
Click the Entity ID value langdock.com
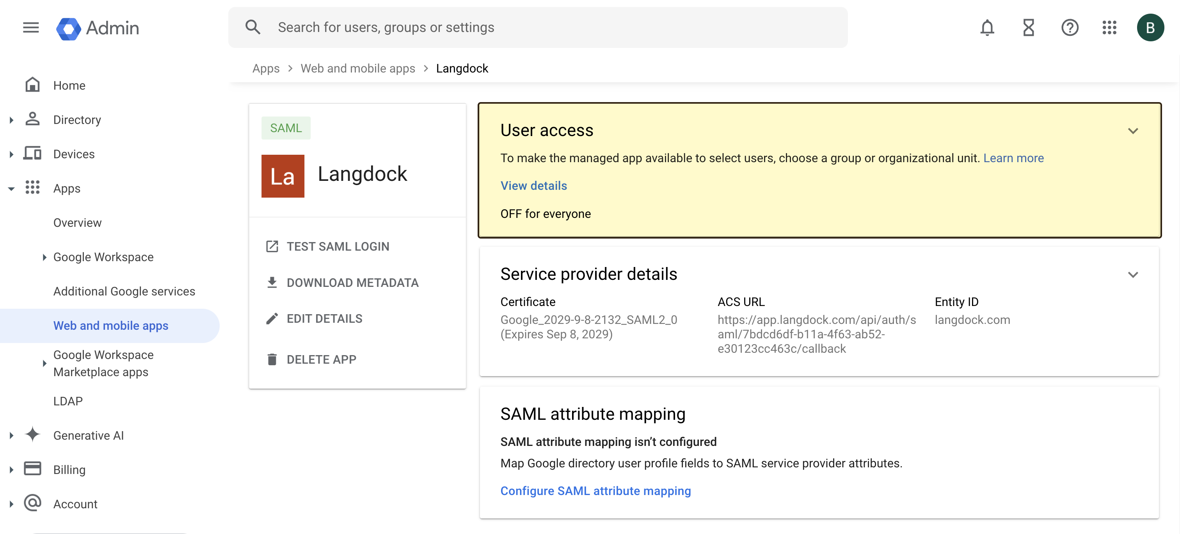click(x=972, y=320)
